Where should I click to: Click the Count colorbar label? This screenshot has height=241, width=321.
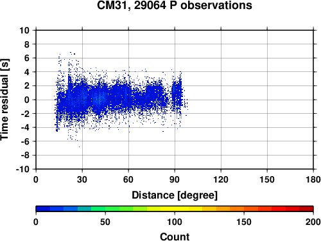click(175, 237)
